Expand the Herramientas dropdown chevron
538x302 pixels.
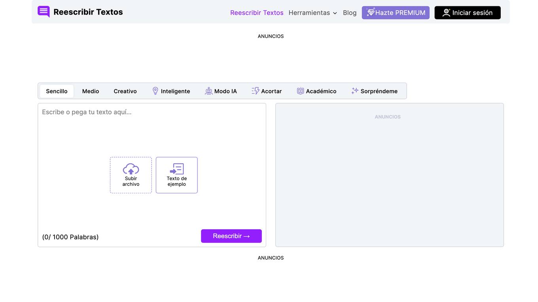(335, 13)
